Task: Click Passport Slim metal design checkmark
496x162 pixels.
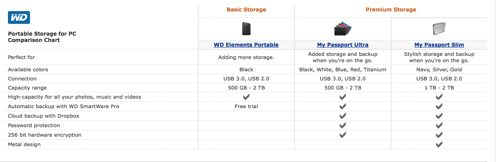Action: pyautogui.click(x=439, y=145)
